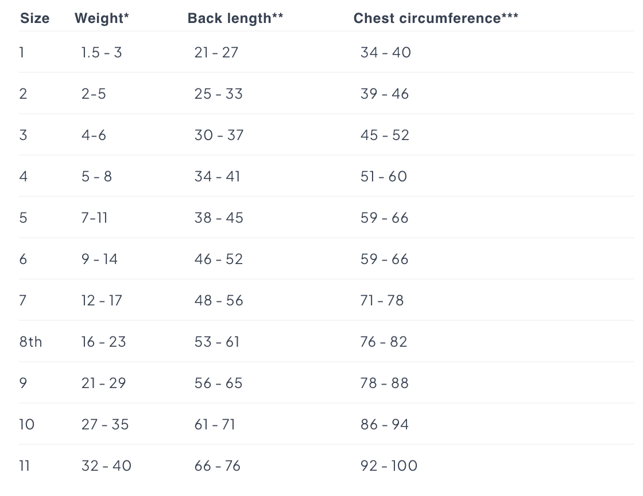Select back length 61 - 71

point(215,425)
